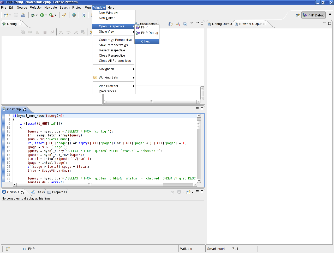Screen dimensions: 334x253
Task: Click the Terminate stop icon in Debug view
Action: click(x=45, y=32)
